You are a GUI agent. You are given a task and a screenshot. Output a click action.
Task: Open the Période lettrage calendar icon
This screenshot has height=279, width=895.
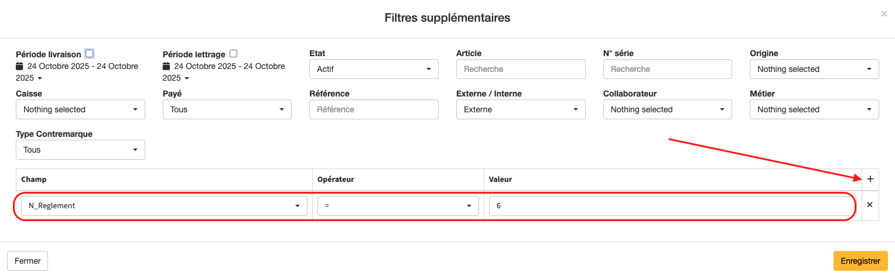click(x=166, y=66)
